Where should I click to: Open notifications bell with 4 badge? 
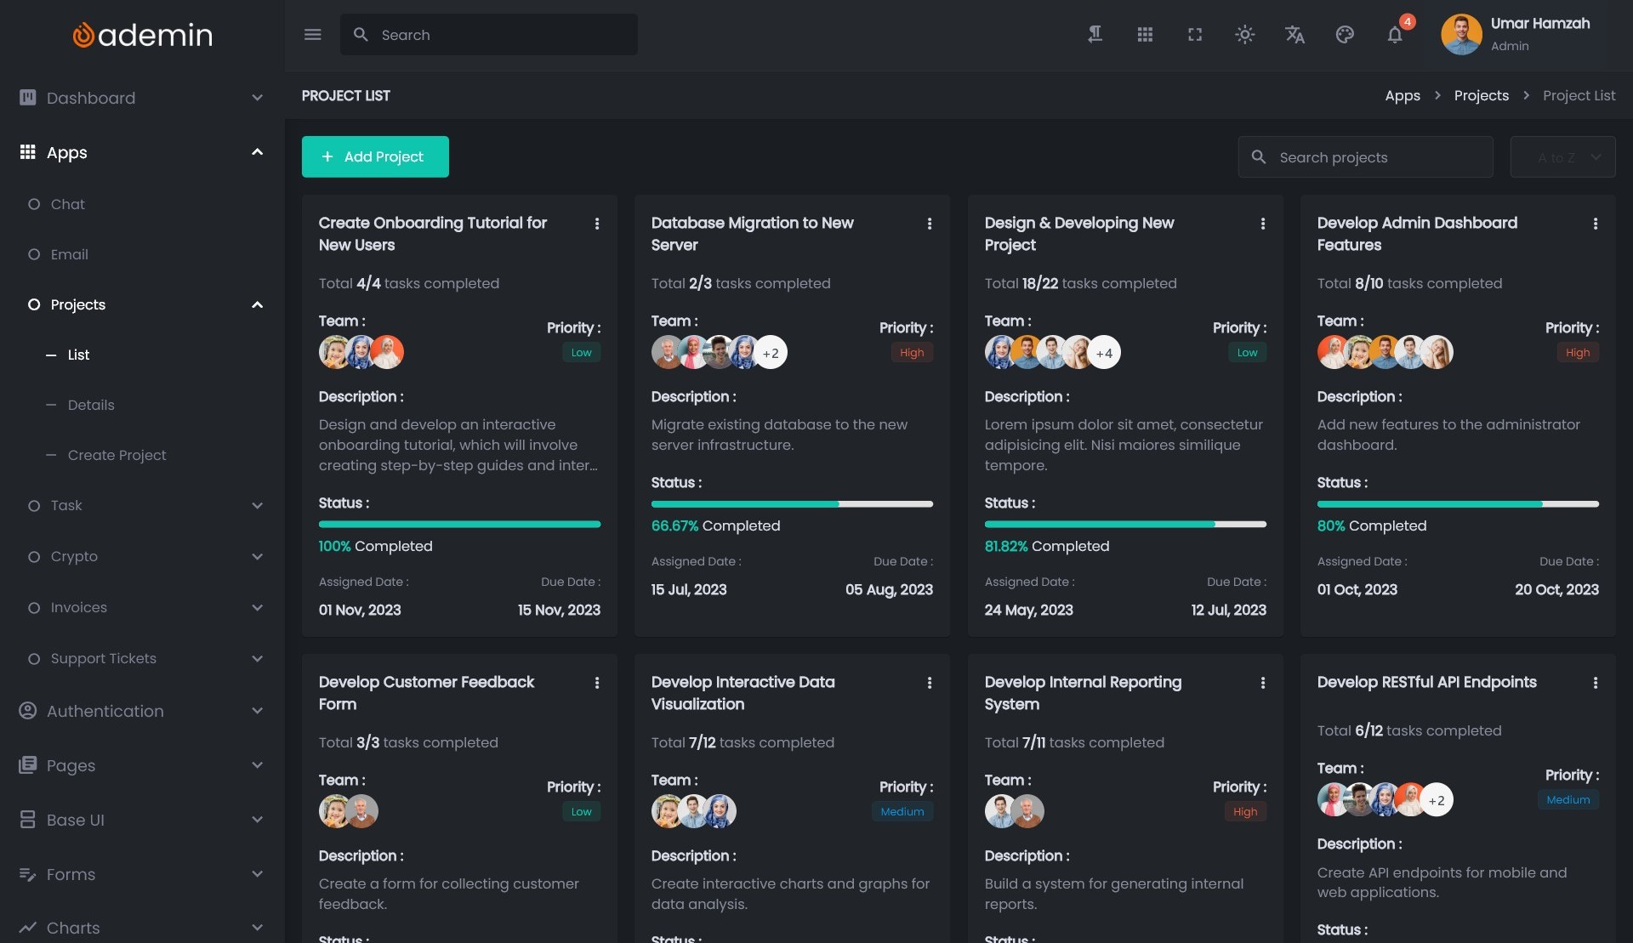1395,35
